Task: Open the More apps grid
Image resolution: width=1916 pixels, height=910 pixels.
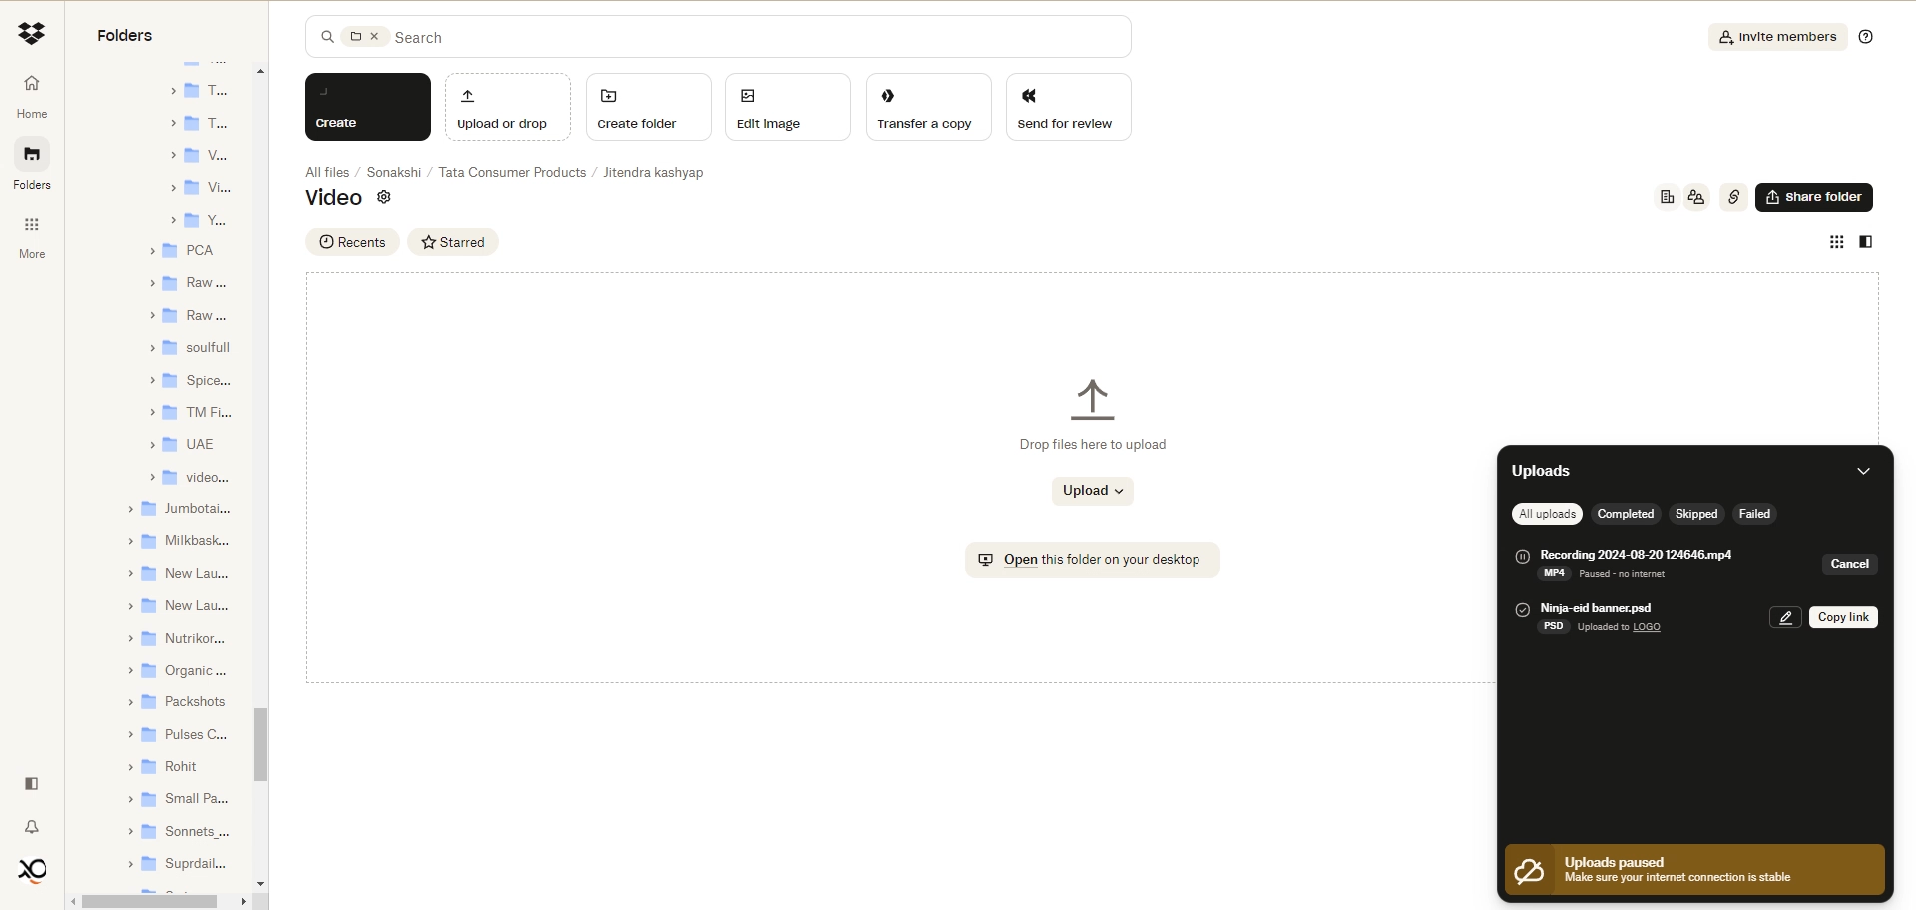Action: coord(32,235)
